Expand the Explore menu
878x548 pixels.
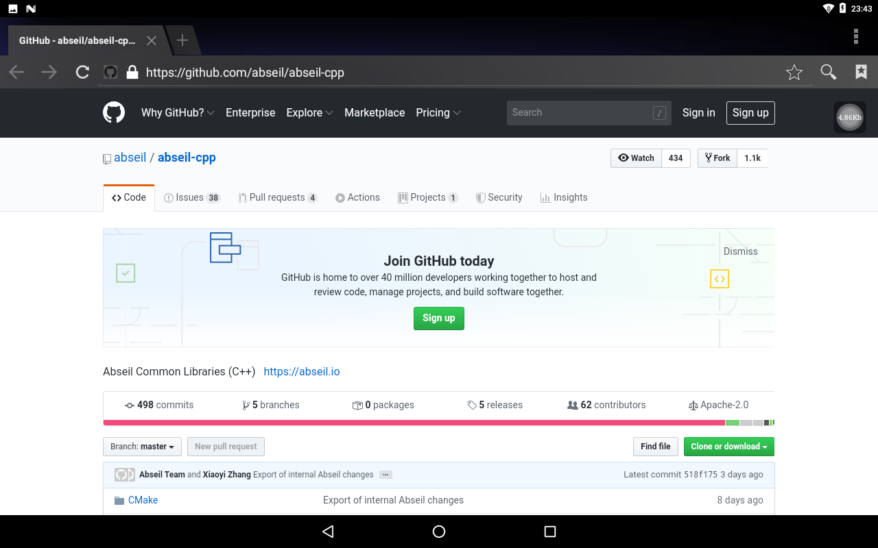(x=309, y=112)
